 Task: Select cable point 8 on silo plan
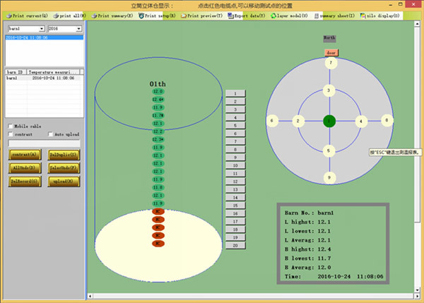[x=387, y=120]
